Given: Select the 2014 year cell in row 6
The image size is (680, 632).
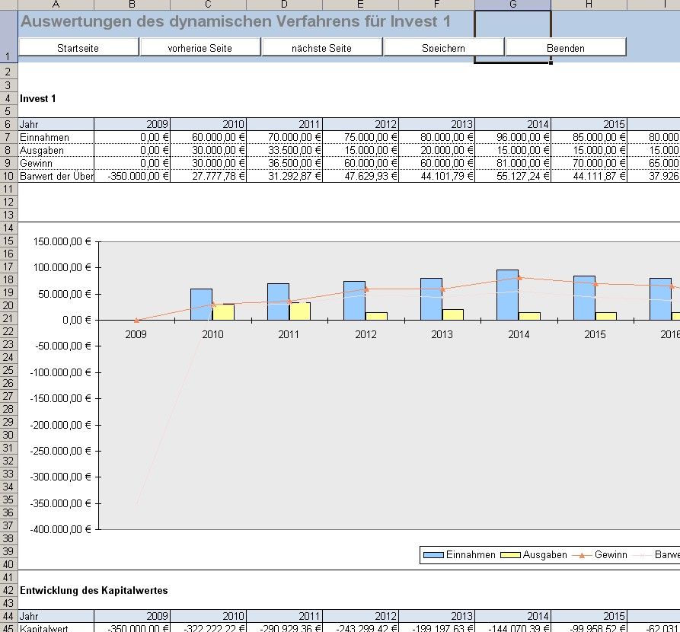Looking at the screenshot, I should tap(512, 124).
